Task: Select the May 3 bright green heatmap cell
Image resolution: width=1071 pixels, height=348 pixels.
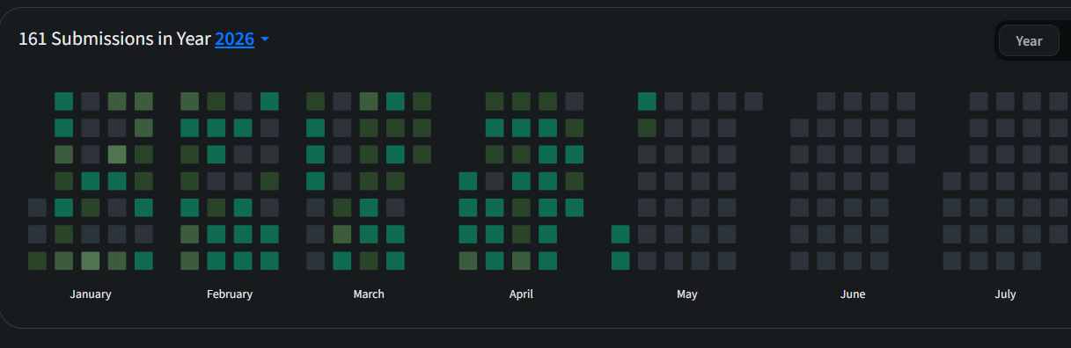Action: tap(647, 101)
